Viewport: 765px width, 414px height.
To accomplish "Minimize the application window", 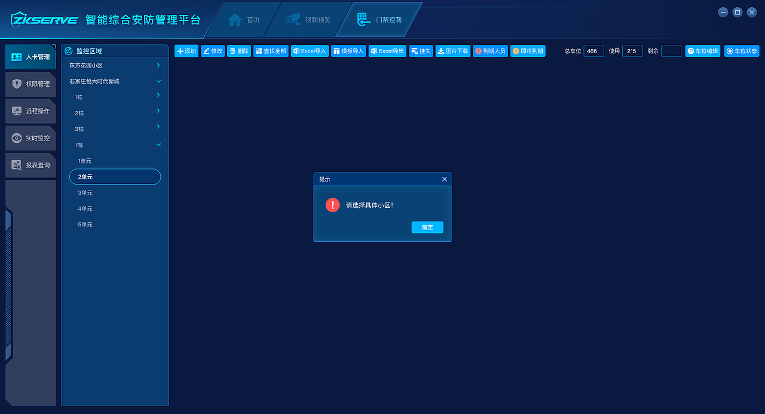I will click(x=723, y=12).
